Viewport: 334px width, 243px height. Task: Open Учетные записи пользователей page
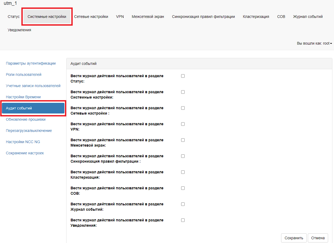(33, 86)
